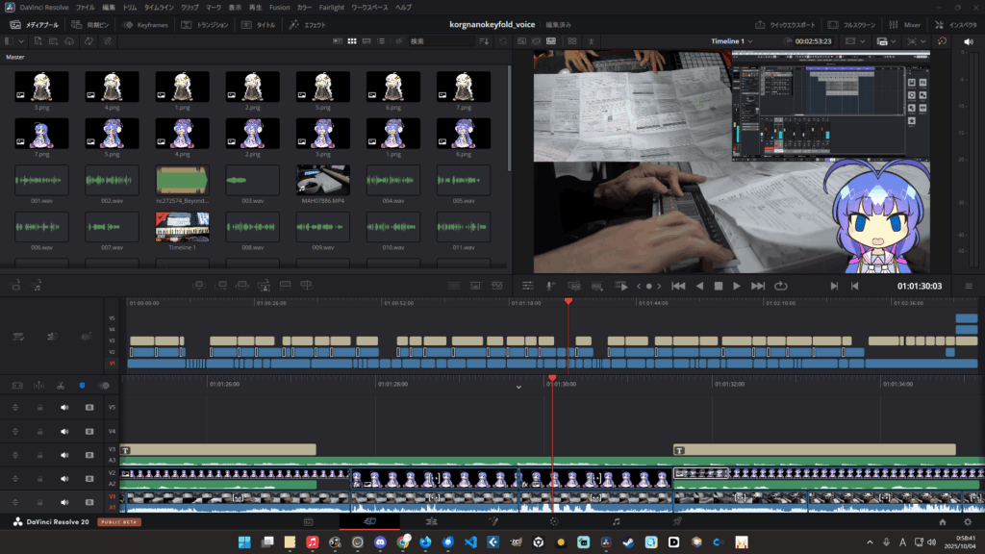Open the Timeline 1 selector dropdown
Viewport: 985px width, 554px height.
point(732,41)
